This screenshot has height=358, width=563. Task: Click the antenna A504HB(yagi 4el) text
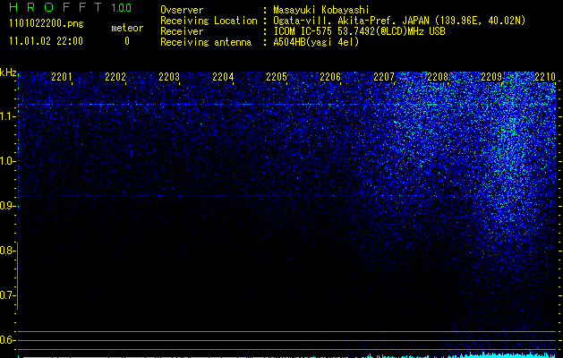pos(316,42)
